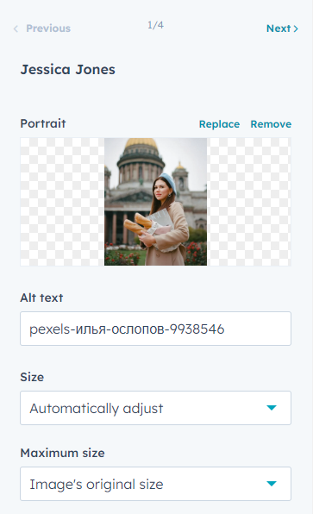The width and height of the screenshot is (313, 514).
Task: Click the right chevron beside Next
Action: click(x=296, y=28)
